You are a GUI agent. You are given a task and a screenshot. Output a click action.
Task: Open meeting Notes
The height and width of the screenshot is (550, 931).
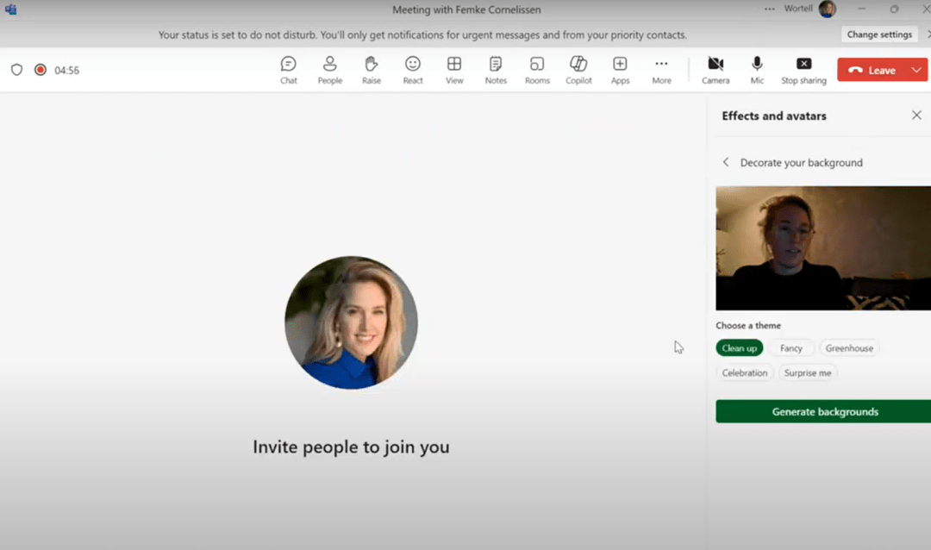pos(496,70)
